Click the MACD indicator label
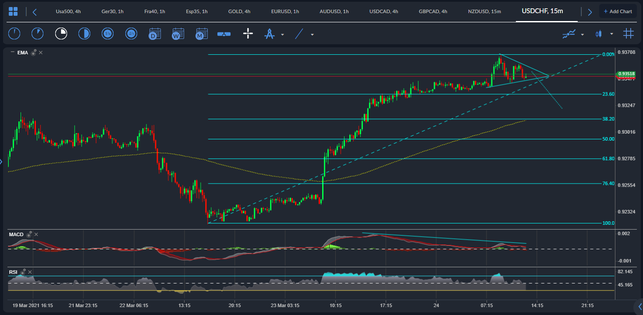Screen dimensions: 643x315 point(16,234)
